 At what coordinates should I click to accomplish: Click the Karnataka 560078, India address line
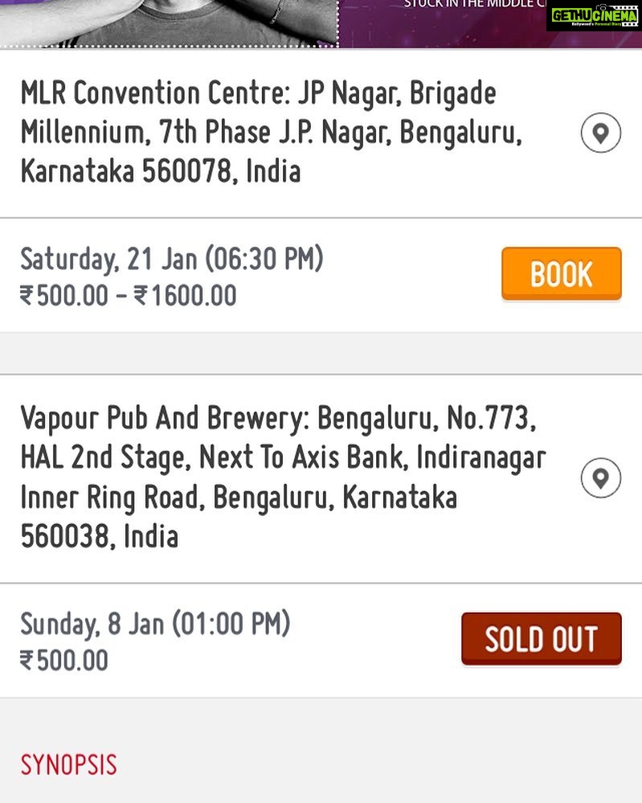160,171
